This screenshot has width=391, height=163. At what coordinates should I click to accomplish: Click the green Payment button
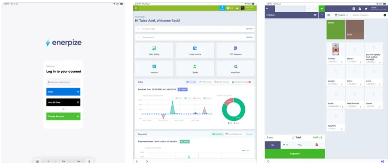tap(295, 154)
